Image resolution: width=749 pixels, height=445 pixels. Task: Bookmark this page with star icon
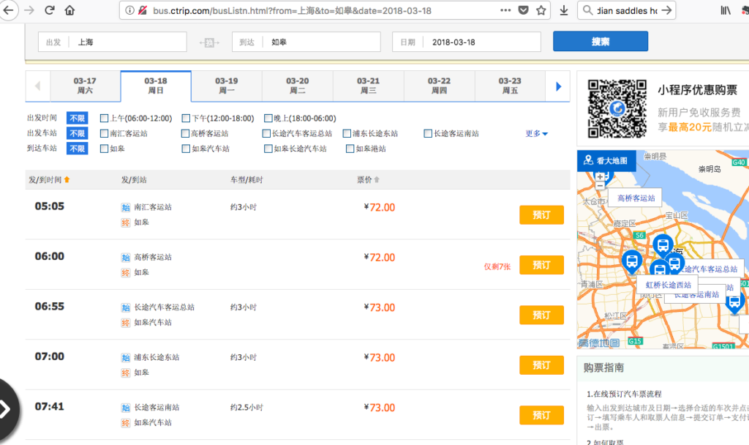pyautogui.click(x=541, y=10)
